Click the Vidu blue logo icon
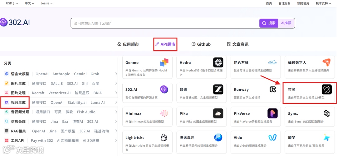The image size is (337, 156). (272, 137)
